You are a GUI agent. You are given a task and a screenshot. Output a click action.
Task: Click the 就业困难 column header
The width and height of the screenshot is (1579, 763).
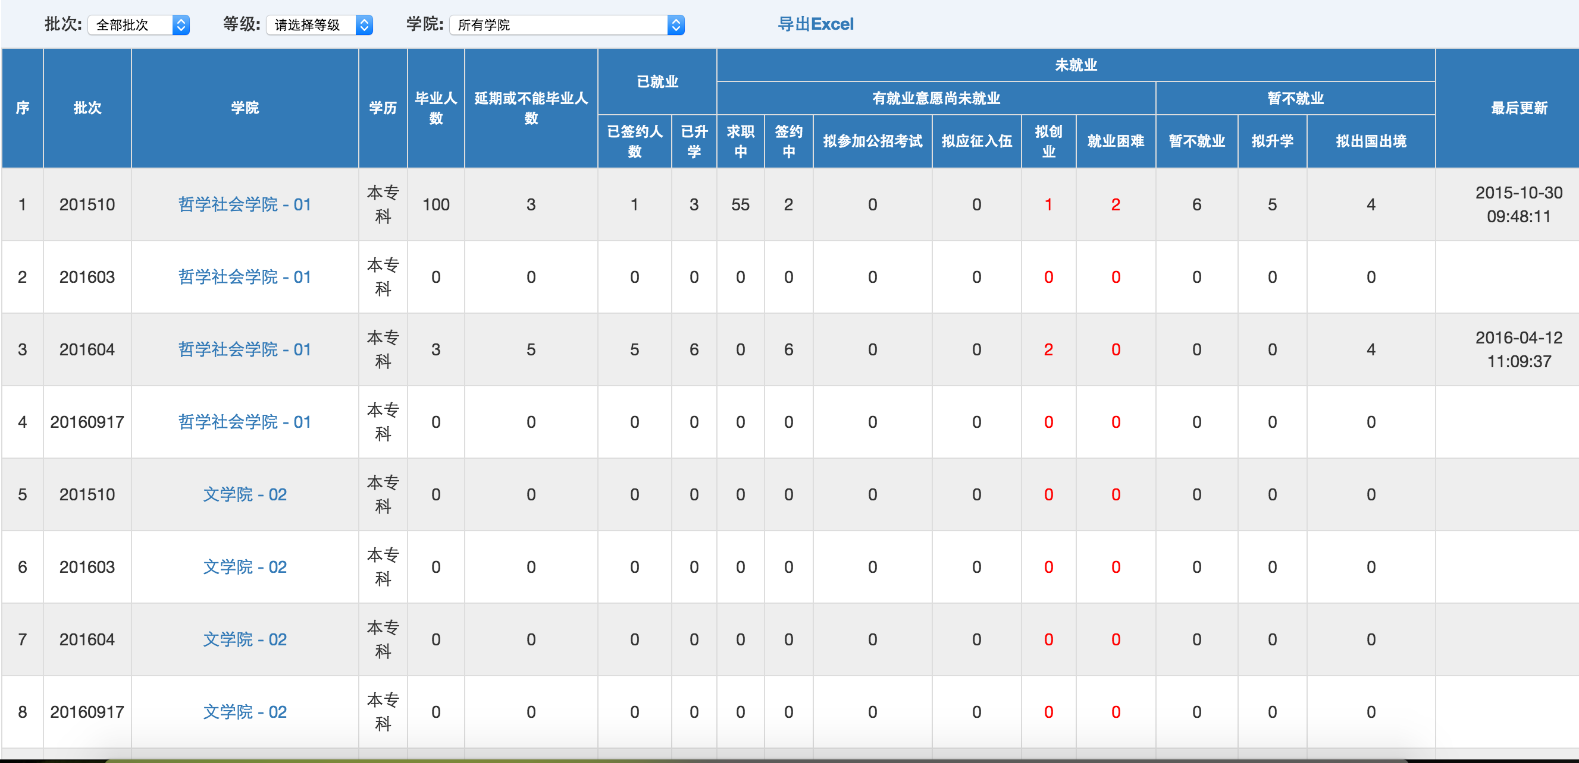pos(1116,141)
